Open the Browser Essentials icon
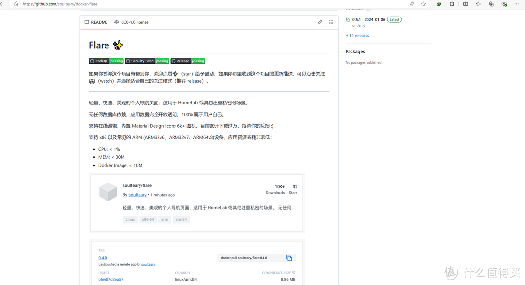Image resolution: width=525 pixels, height=285 pixels. pos(504,4)
